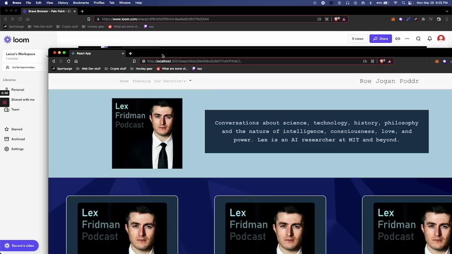This screenshot has height=254, width=452.
Task: Go back in React App window
Action: [x=54, y=61]
